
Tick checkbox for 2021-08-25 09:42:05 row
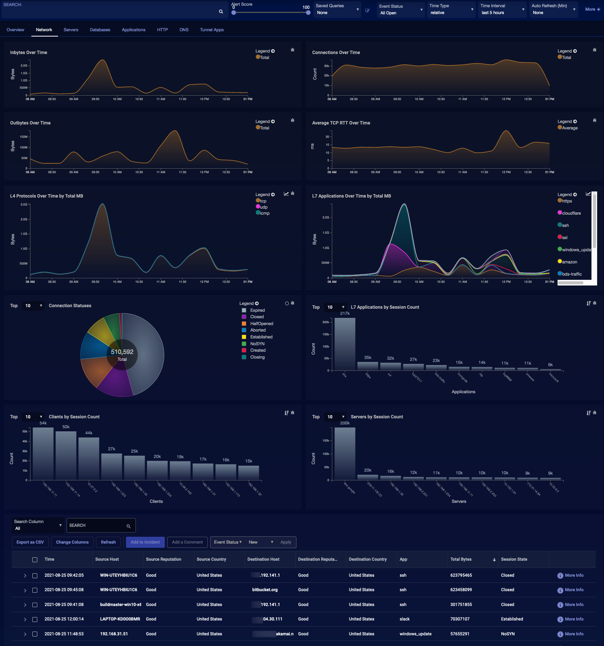pos(35,576)
